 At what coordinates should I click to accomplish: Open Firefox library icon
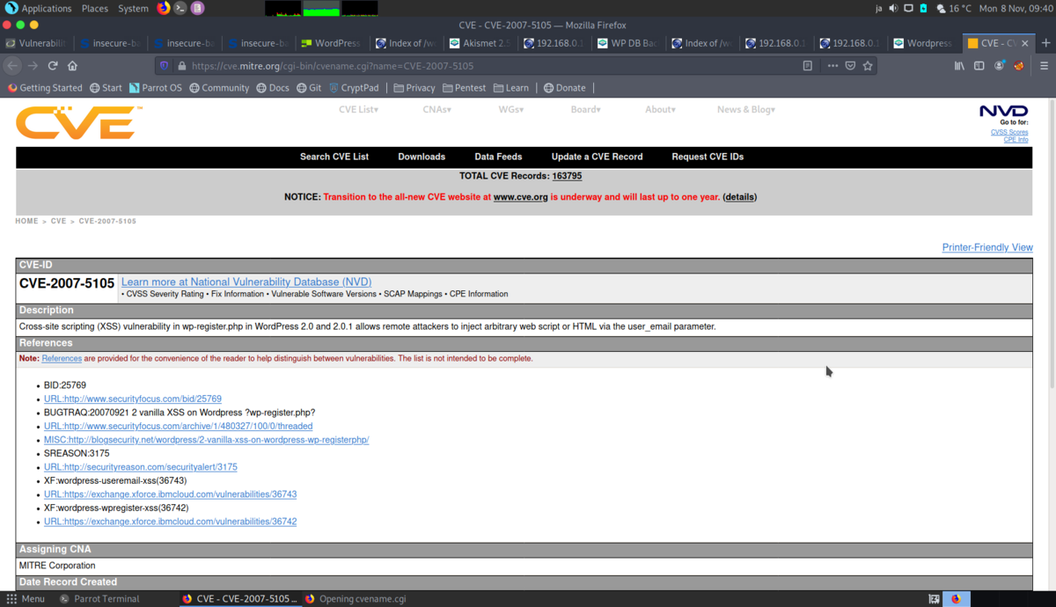coord(959,66)
